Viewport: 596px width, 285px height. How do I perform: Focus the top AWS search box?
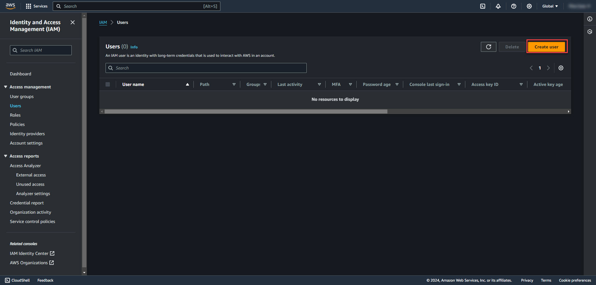pos(137,6)
